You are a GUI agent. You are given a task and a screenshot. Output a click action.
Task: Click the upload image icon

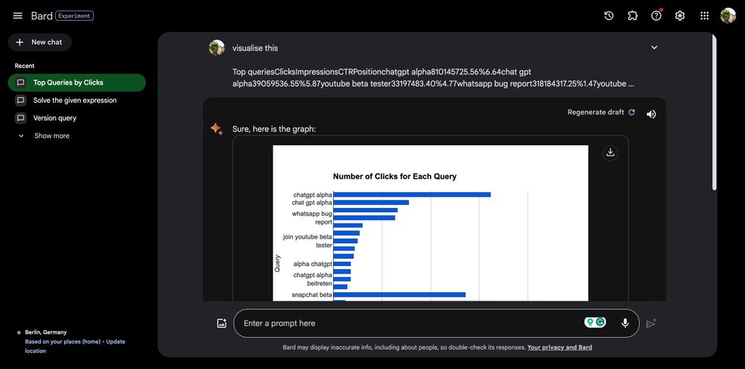pyautogui.click(x=221, y=324)
